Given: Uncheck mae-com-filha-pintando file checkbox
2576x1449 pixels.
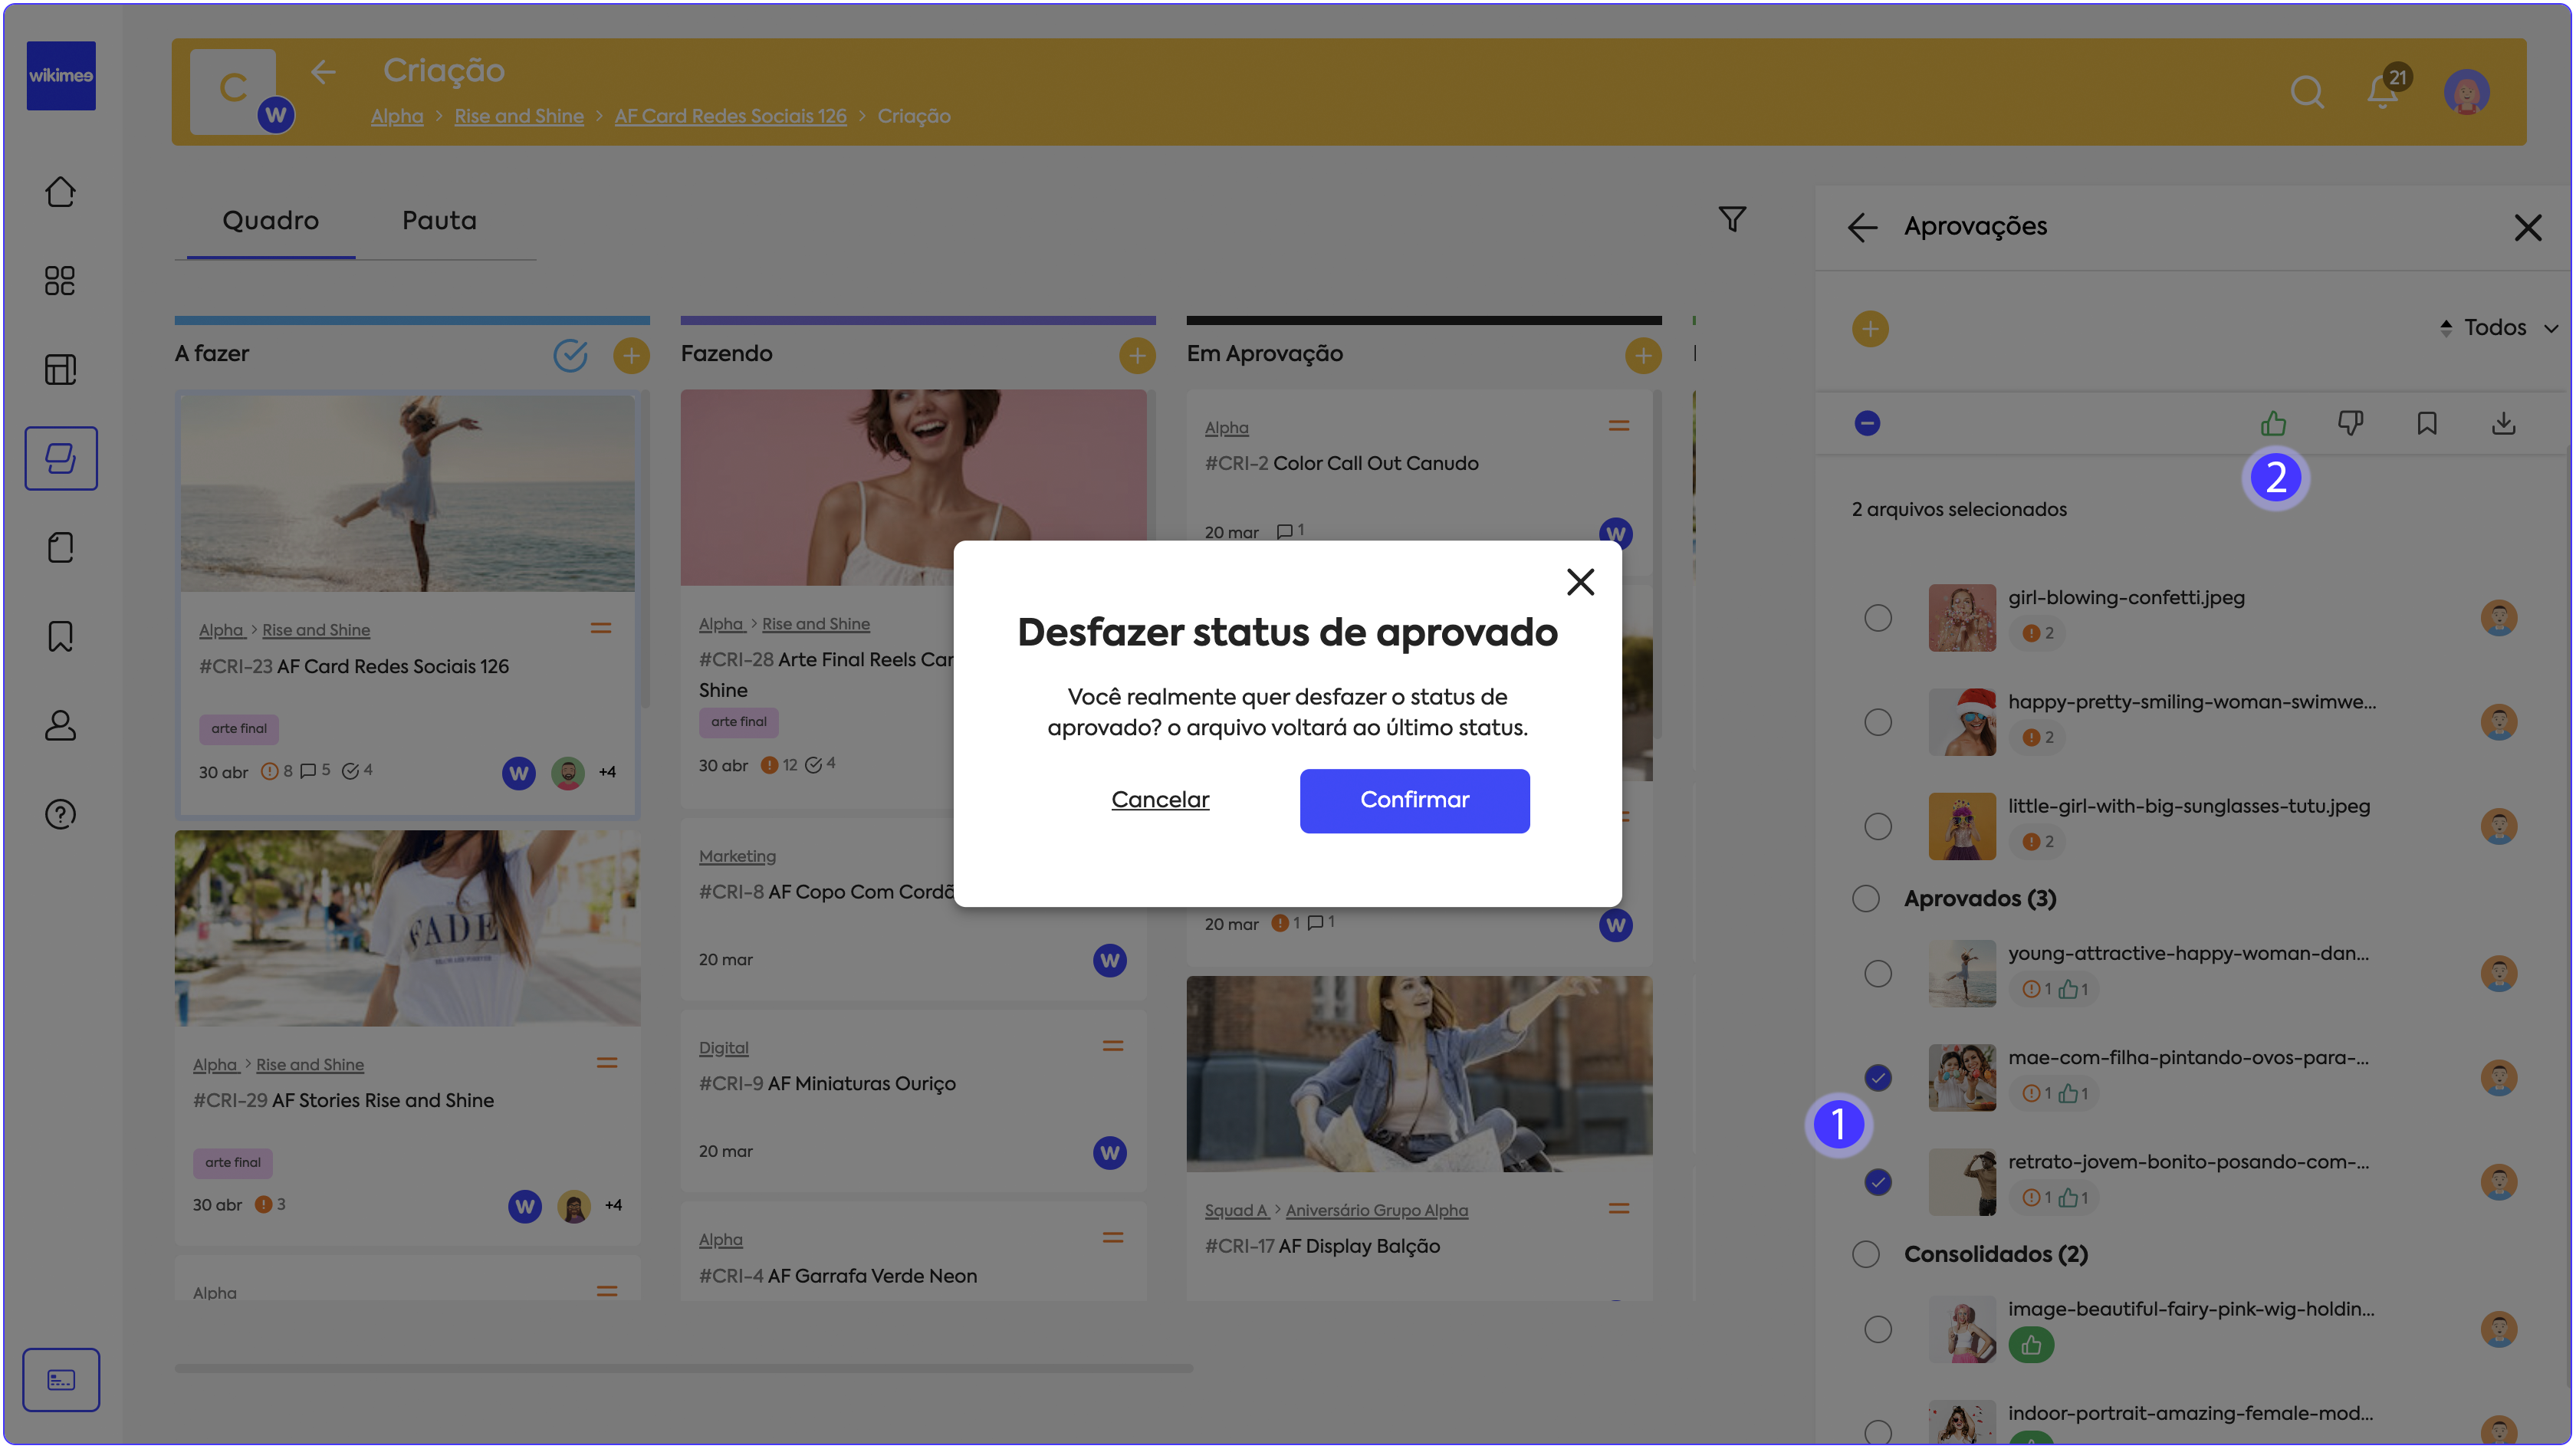Looking at the screenshot, I should click(1878, 1077).
